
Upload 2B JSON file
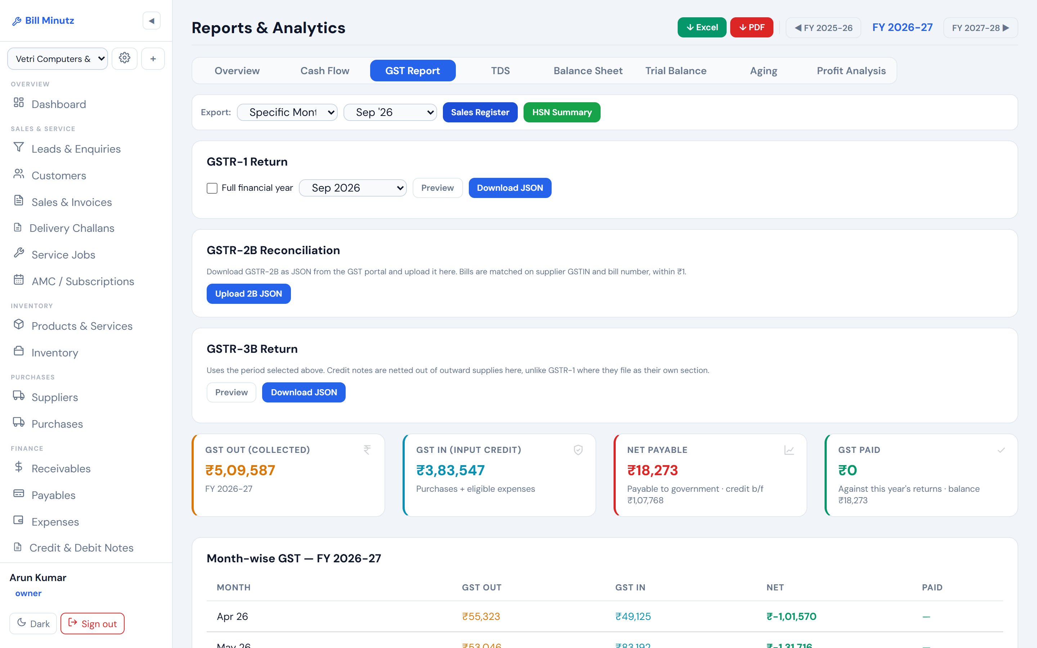pyautogui.click(x=248, y=293)
